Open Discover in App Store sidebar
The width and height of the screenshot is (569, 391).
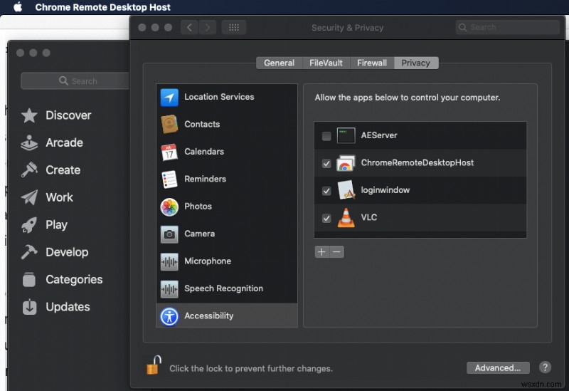tap(56, 115)
